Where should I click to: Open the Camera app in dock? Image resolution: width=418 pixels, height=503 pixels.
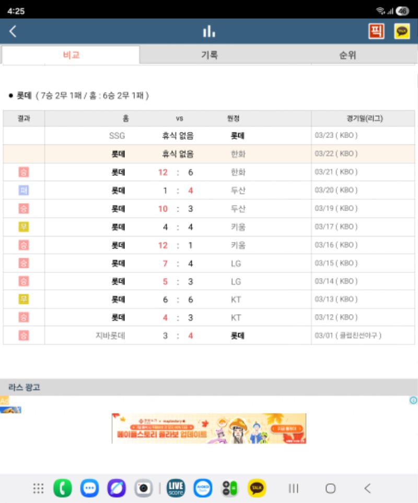coord(143,488)
